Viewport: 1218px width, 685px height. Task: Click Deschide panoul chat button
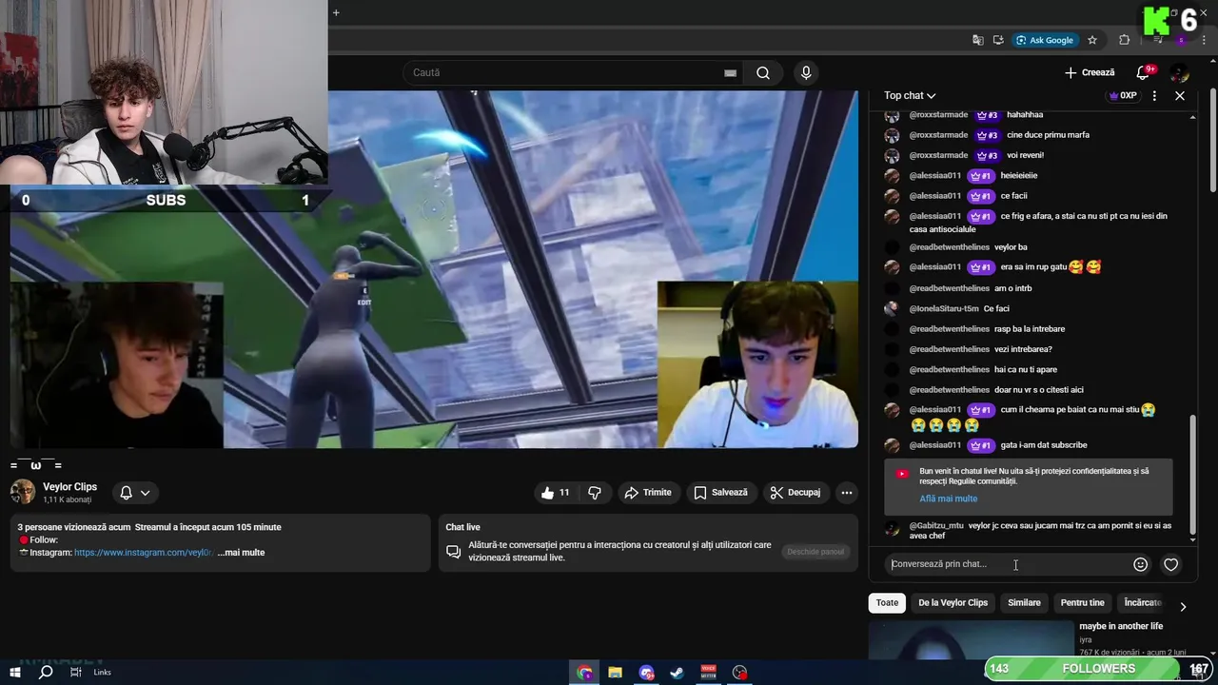click(x=815, y=552)
